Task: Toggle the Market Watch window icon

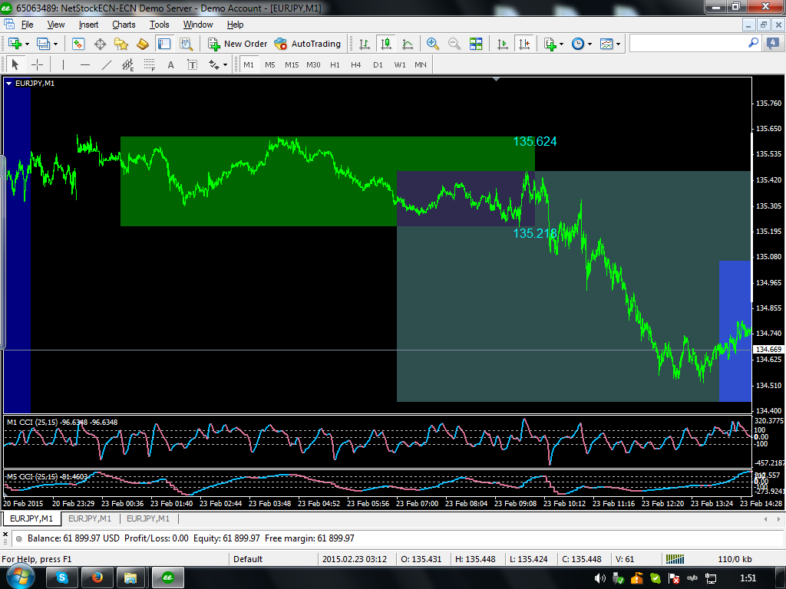Action: (x=78, y=44)
